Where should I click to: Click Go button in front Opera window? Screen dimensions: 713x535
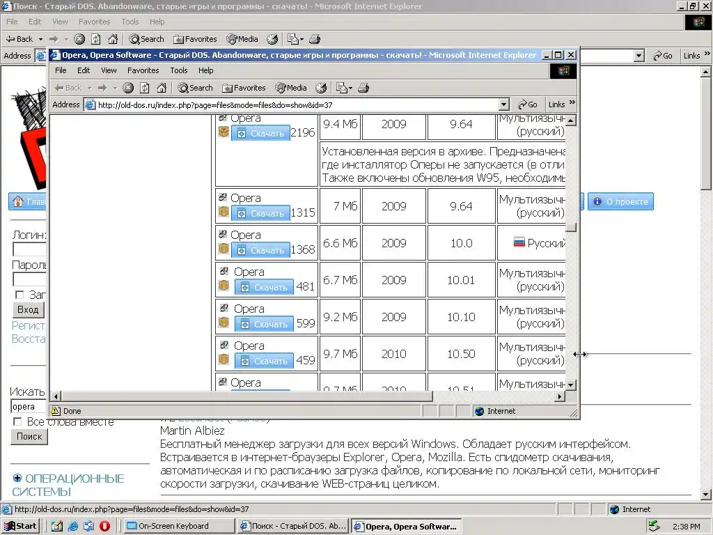tap(528, 104)
